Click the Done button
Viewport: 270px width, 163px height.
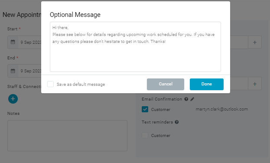click(x=207, y=84)
